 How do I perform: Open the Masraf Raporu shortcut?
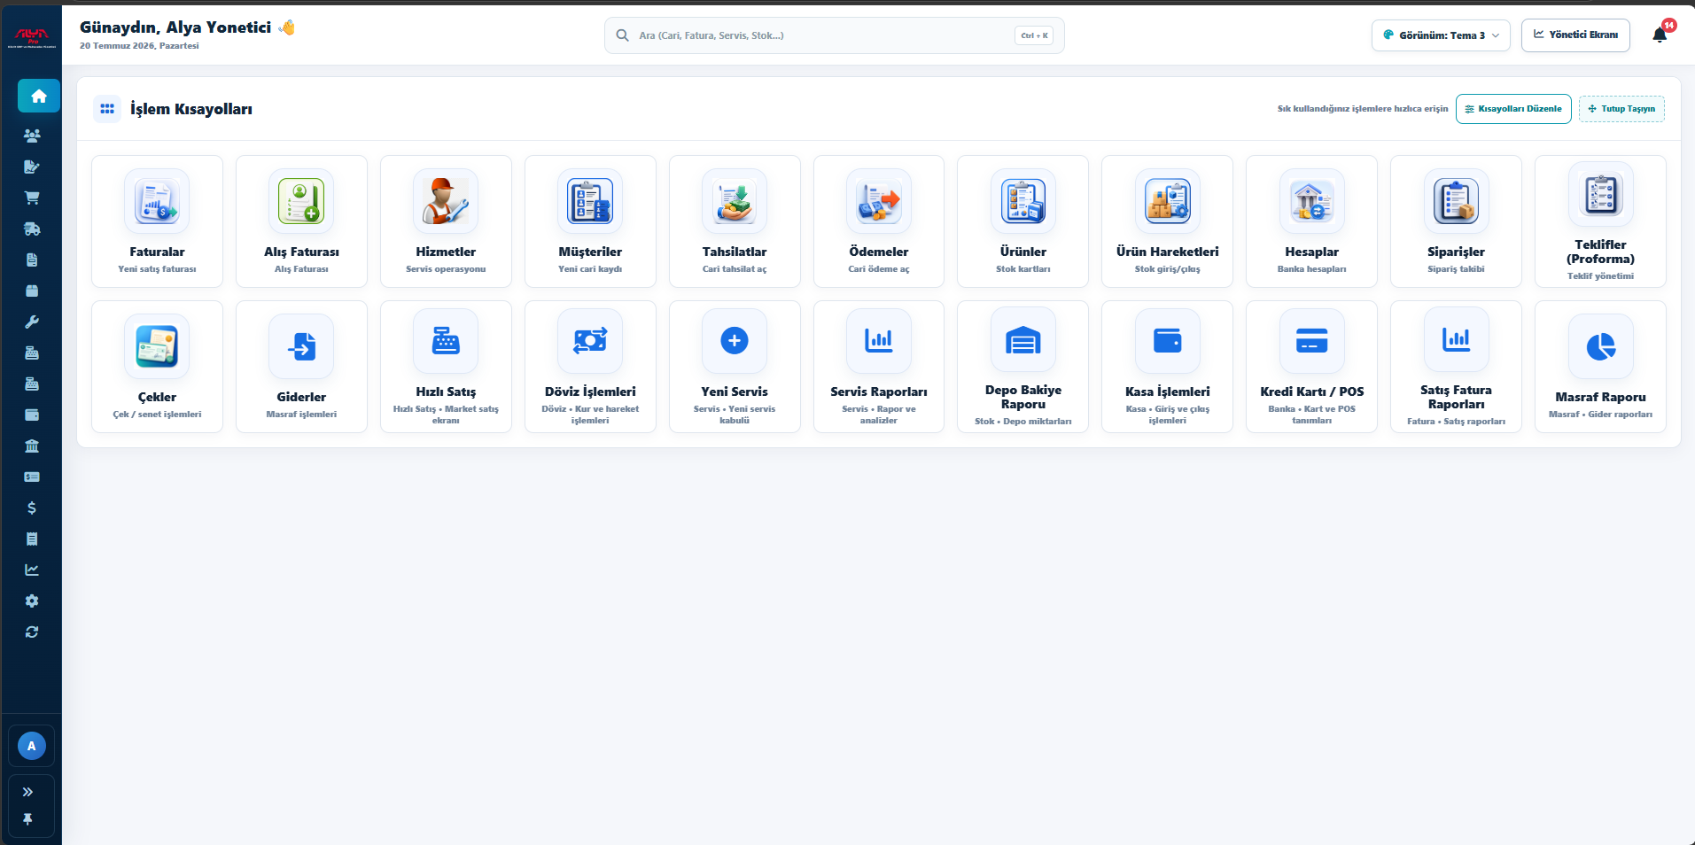[x=1601, y=367]
